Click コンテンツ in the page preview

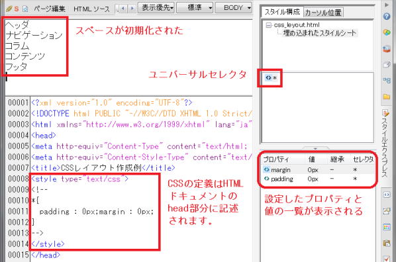(x=25, y=56)
